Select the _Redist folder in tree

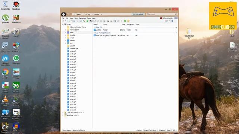tap(72, 46)
